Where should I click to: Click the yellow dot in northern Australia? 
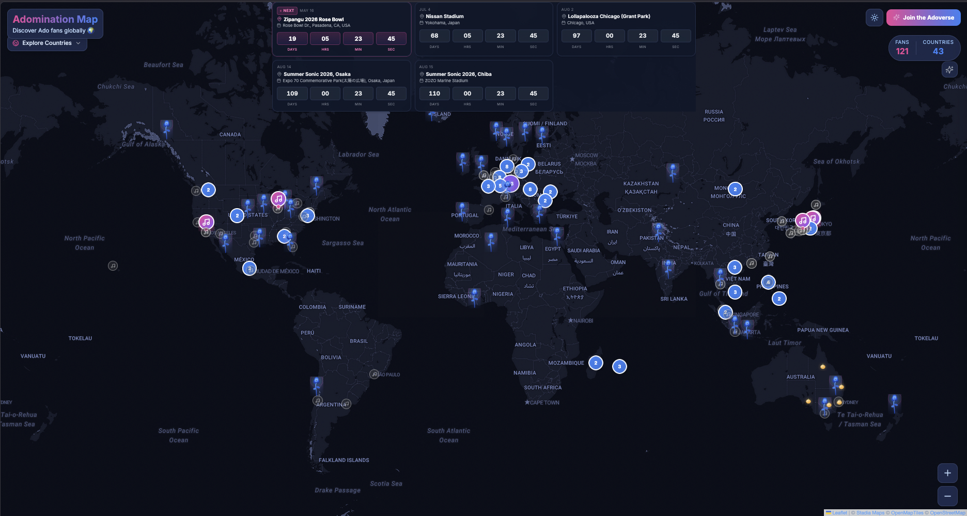click(823, 367)
